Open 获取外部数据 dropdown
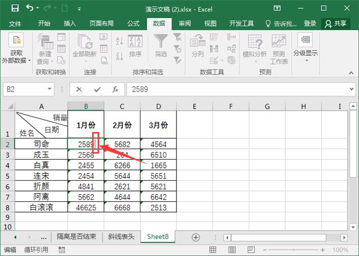Image resolution: width=359 pixels, height=256 pixels. tap(16, 49)
